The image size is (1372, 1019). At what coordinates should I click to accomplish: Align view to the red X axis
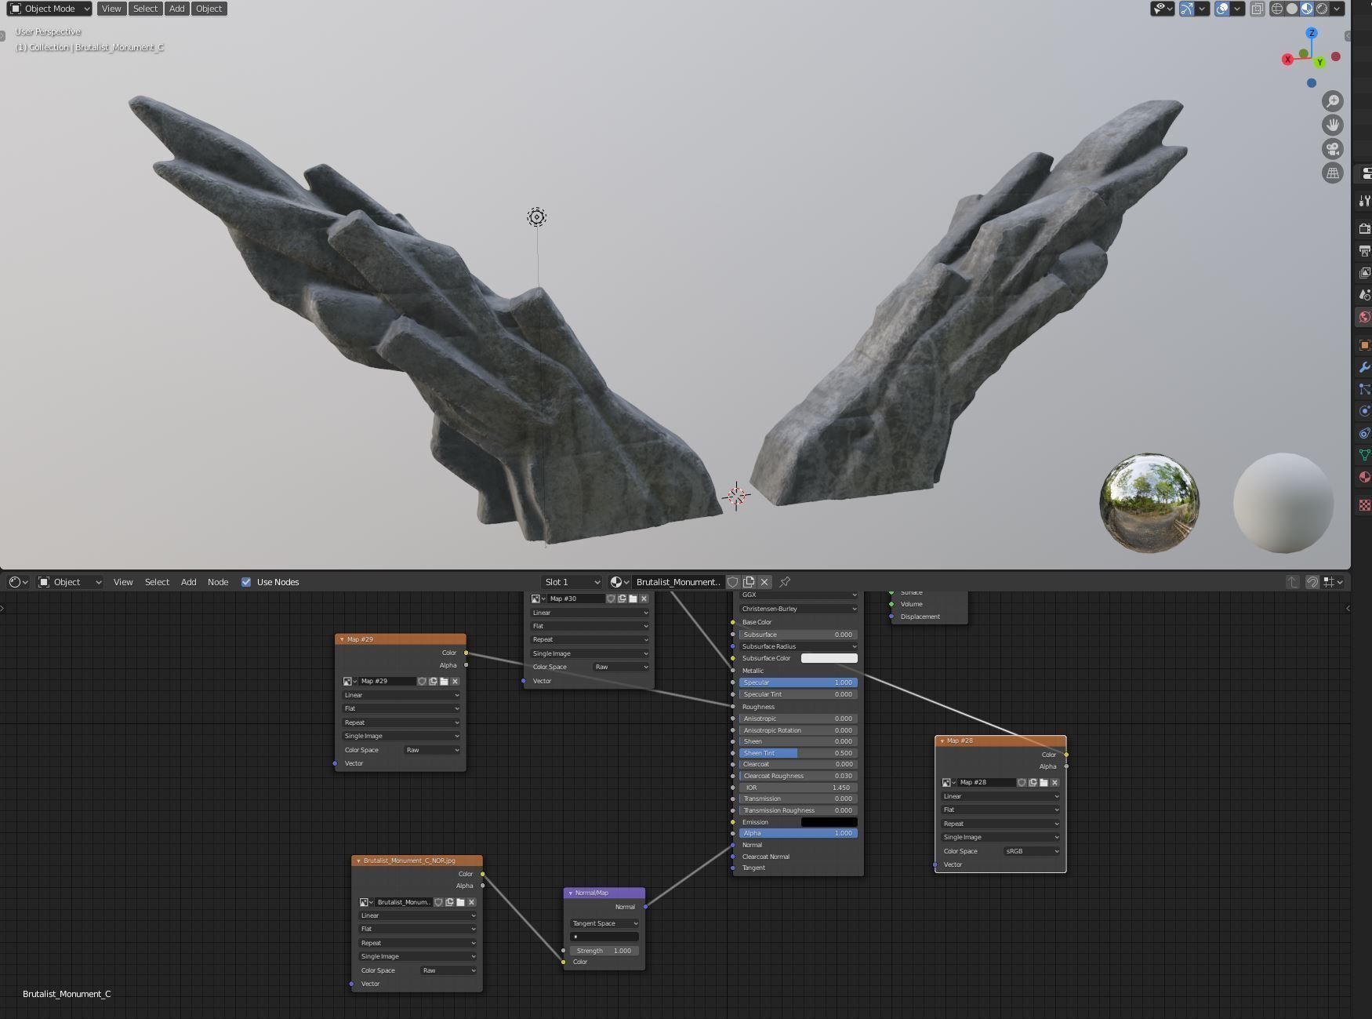click(x=1287, y=59)
